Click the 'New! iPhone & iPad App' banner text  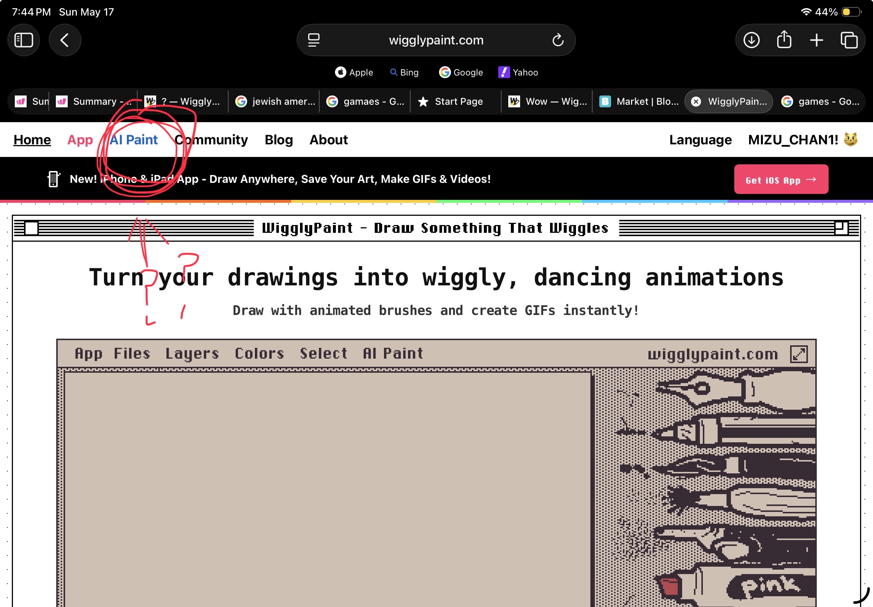tap(280, 179)
